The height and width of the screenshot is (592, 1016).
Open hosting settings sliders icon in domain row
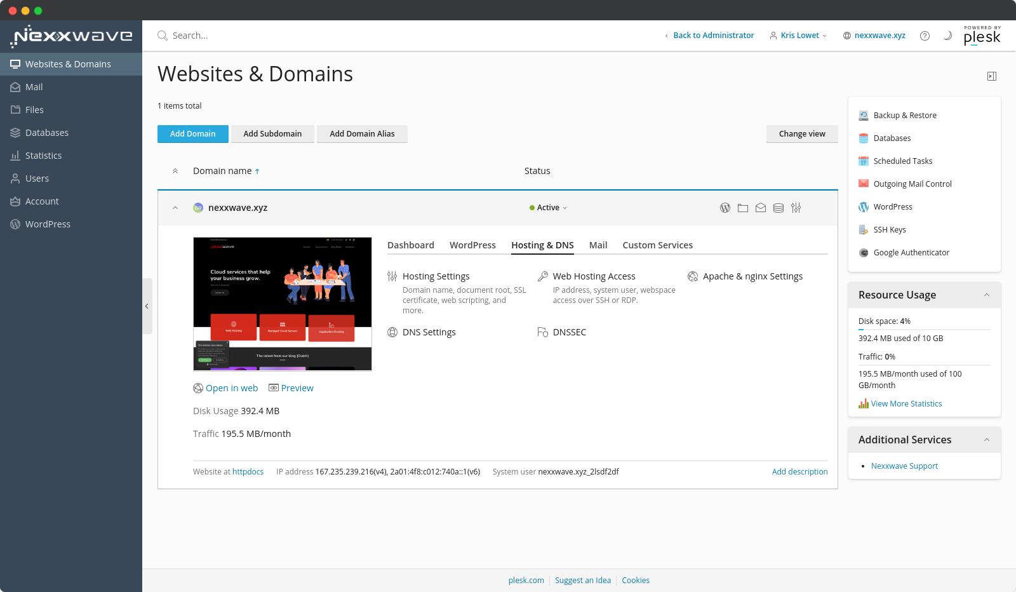click(796, 208)
